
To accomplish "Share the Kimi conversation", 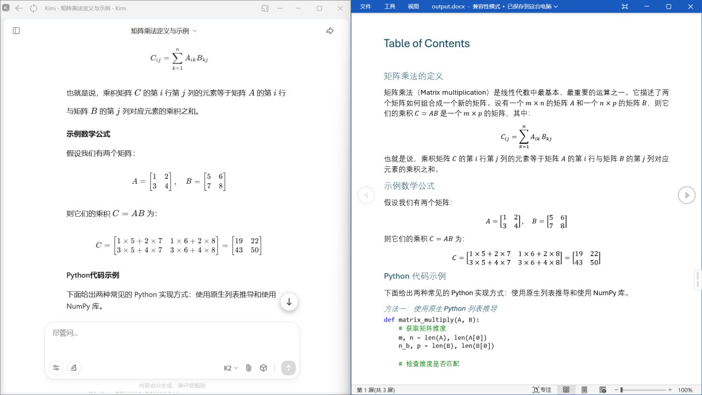I will pyautogui.click(x=330, y=31).
